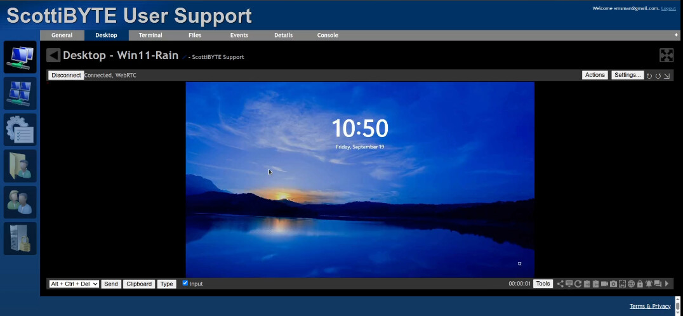Open the two users sidebar icon

(x=20, y=202)
